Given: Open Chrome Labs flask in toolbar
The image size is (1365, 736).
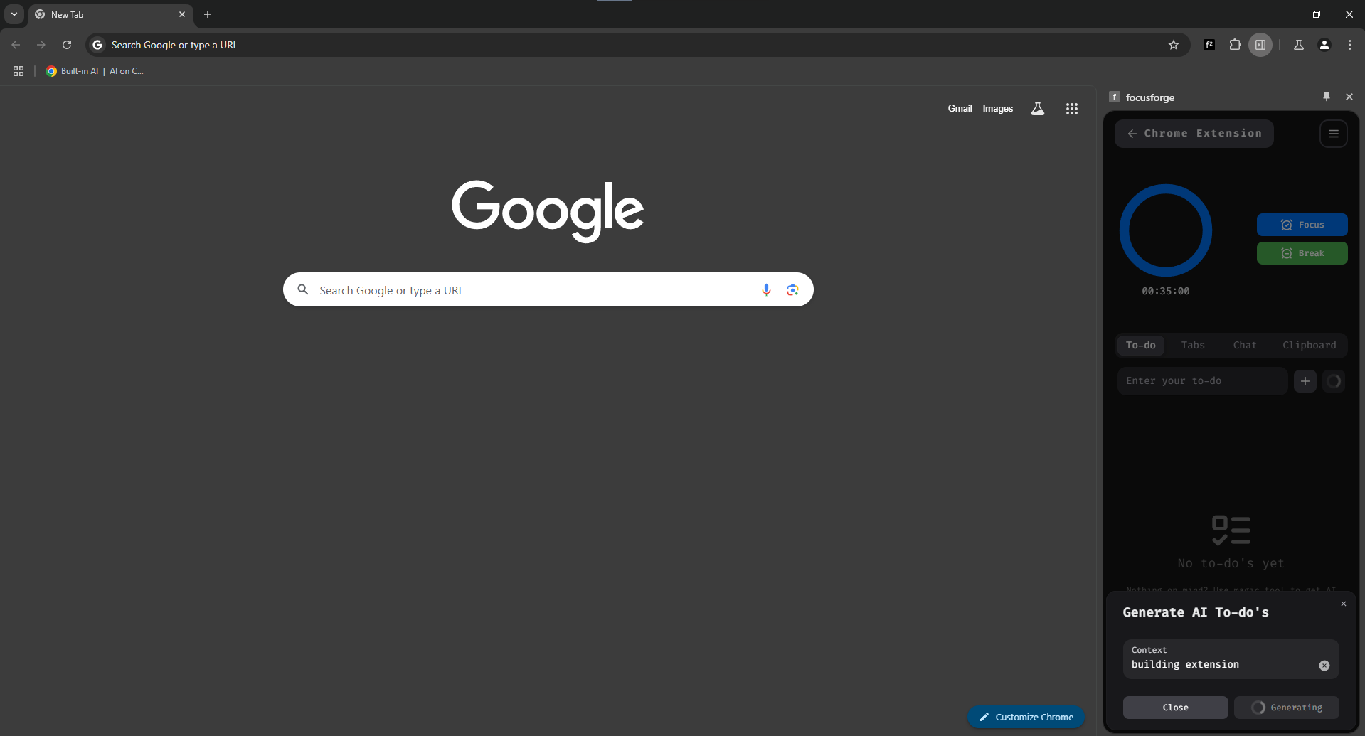Looking at the screenshot, I should [x=1299, y=45].
